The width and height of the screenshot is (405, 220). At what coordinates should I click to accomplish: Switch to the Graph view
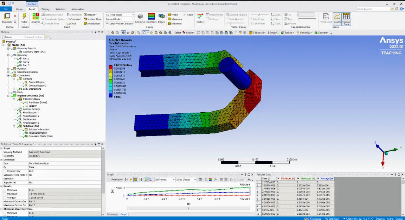point(337,19)
